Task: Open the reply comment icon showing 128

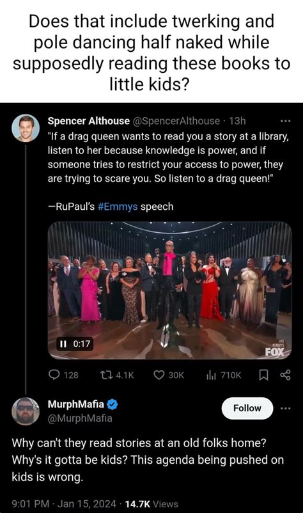Action: point(54,375)
